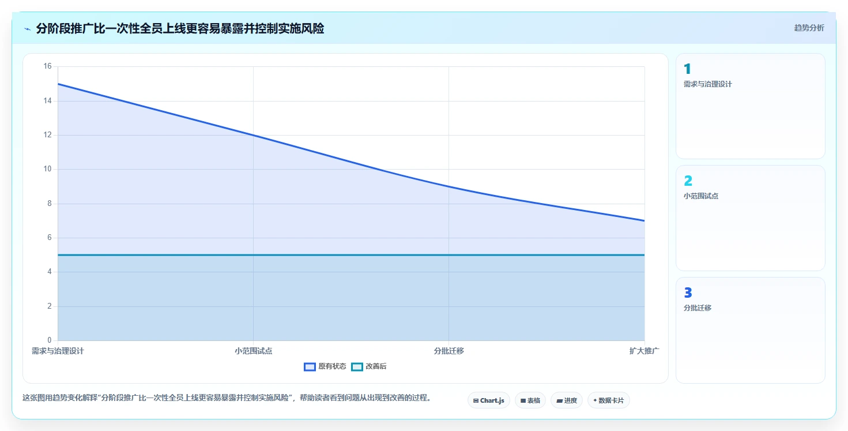The height and width of the screenshot is (431, 848).
Task: Click y-axis value 0
Action: pos(49,340)
